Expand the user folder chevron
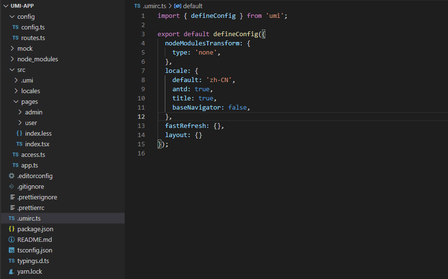The height and width of the screenshot is (279, 448). [20, 123]
